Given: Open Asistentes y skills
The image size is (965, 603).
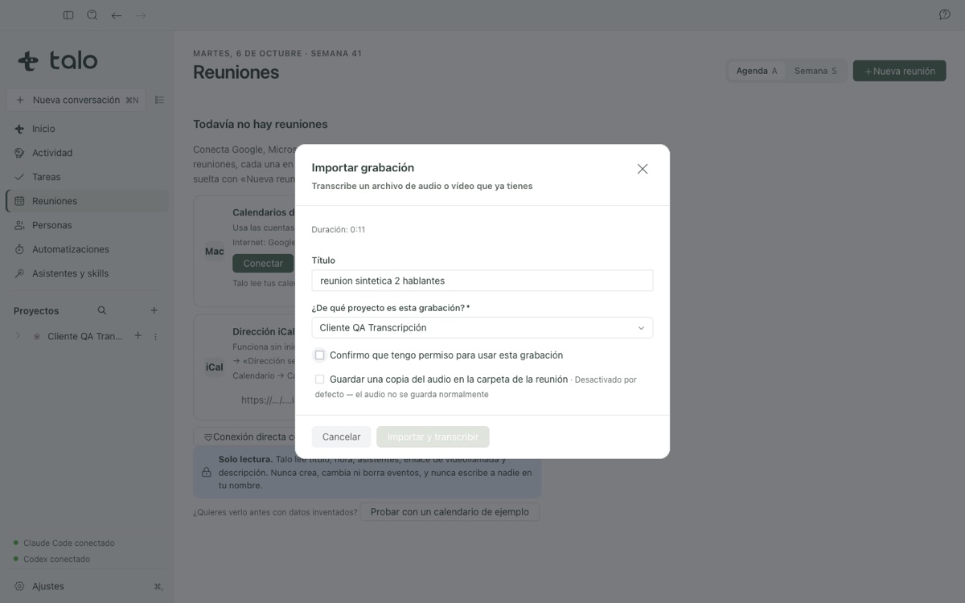Looking at the screenshot, I should (x=87, y=273).
